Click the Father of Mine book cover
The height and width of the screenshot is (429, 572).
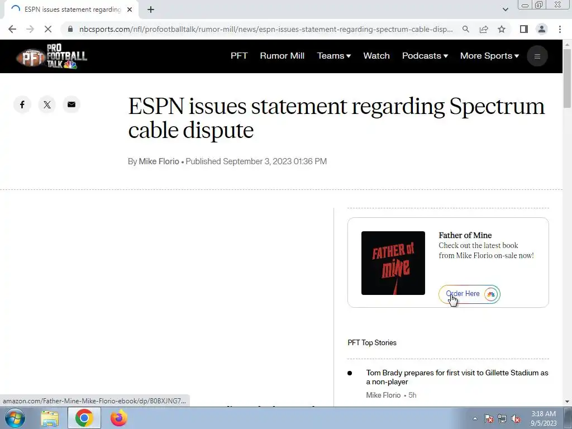coord(393,263)
